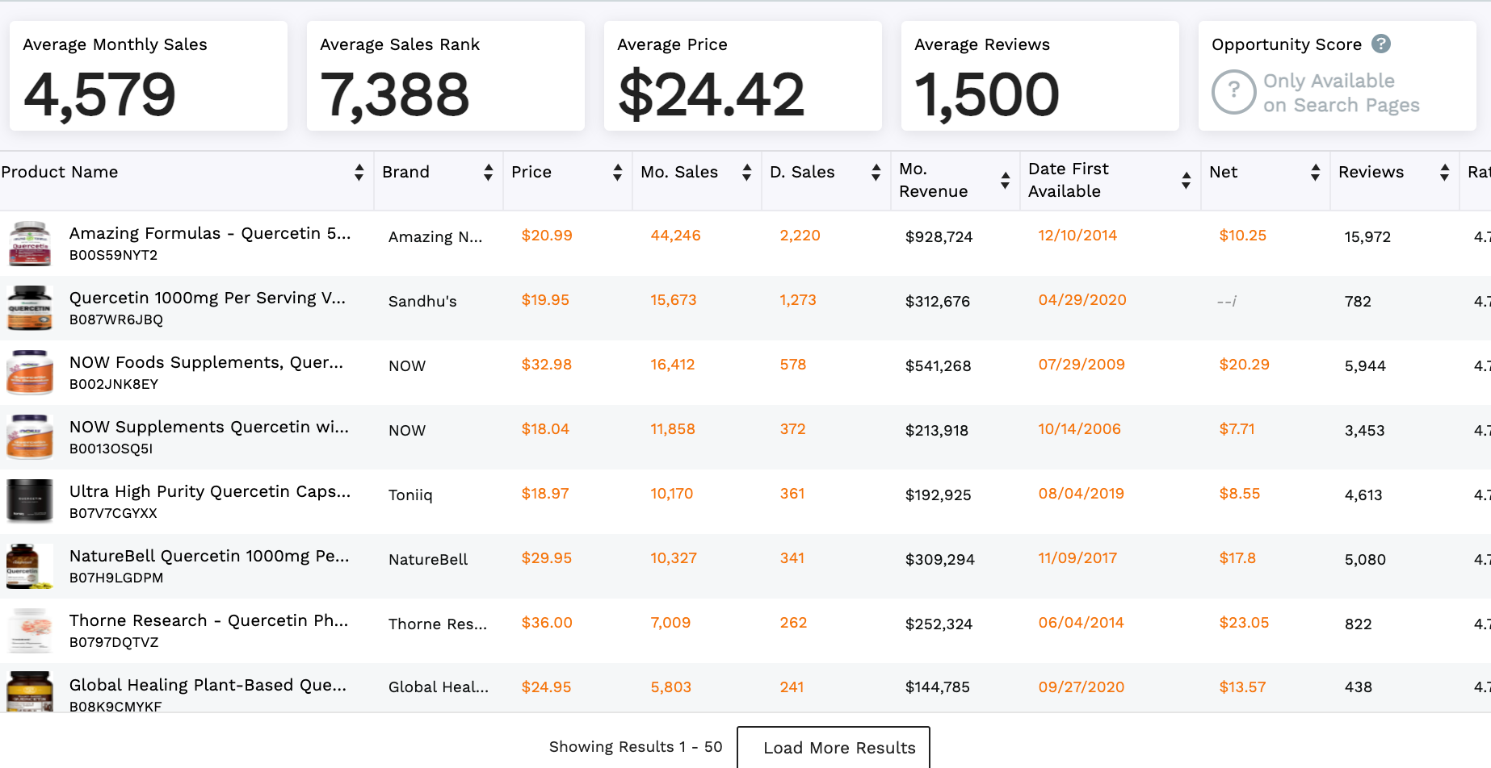The image size is (1491, 768).
Task: Open Thorne Research Quercetin product image
Action: (30, 631)
